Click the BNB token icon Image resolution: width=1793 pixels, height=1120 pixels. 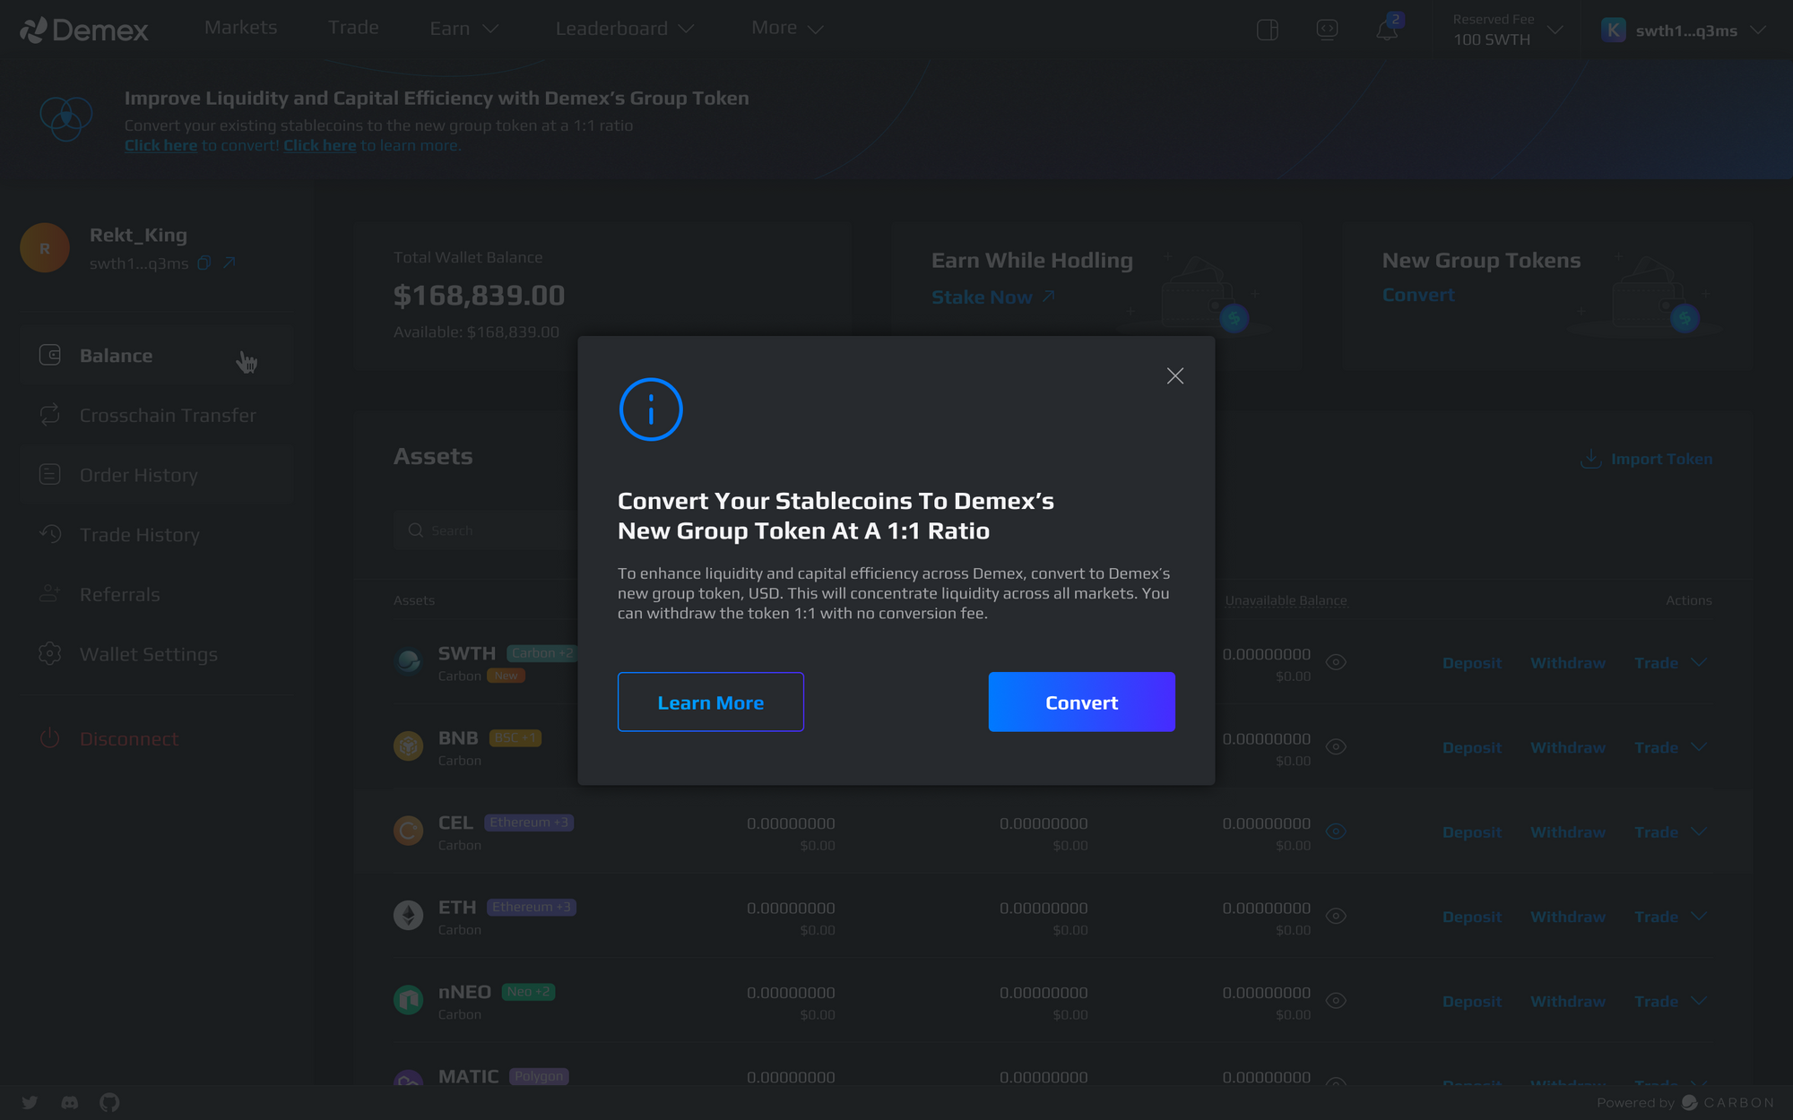(409, 745)
